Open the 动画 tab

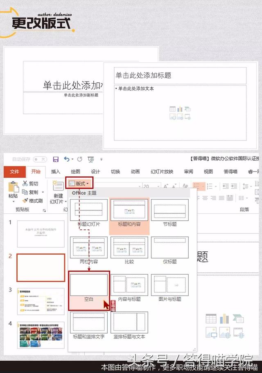pos(135,172)
